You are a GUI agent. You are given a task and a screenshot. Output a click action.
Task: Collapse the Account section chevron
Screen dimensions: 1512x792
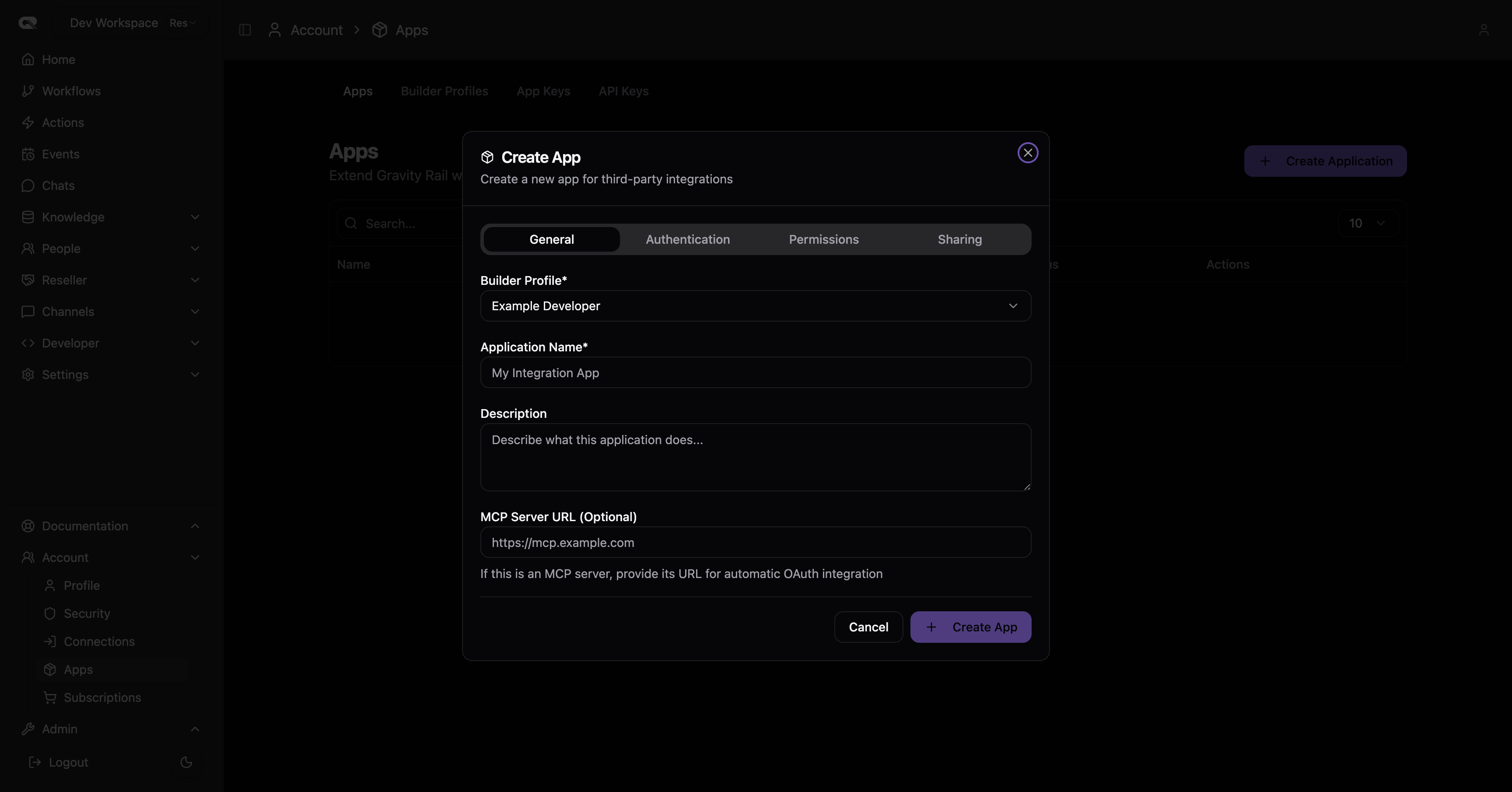coord(195,558)
